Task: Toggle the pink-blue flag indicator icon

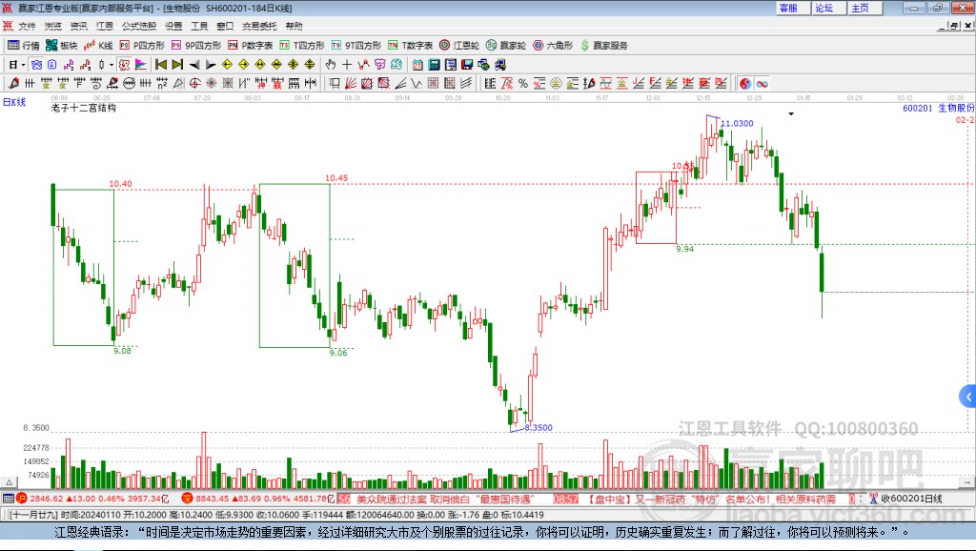Action: [x=141, y=65]
